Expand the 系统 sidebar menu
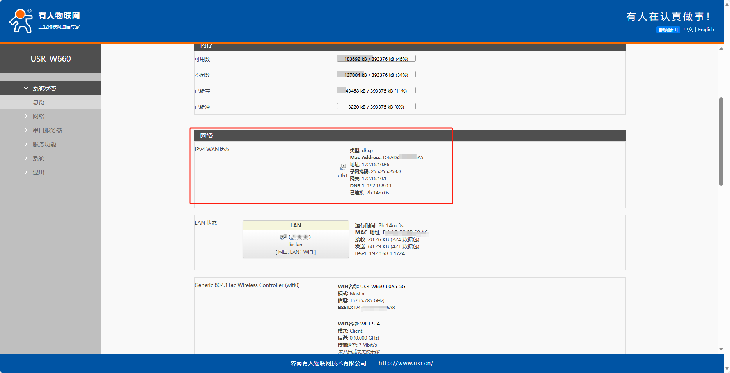This screenshot has height=373, width=730. coord(39,158)
